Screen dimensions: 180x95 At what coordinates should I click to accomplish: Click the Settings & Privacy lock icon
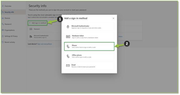(3, 36)
